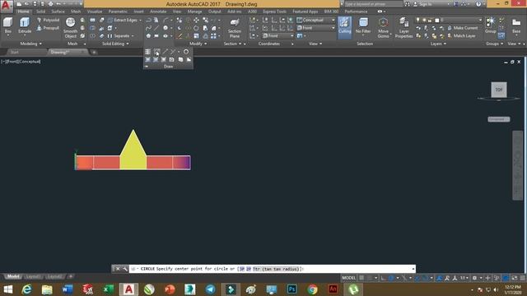Open the Front view dropdown in View panel
The image size is (527, 296).
[316, 28]
